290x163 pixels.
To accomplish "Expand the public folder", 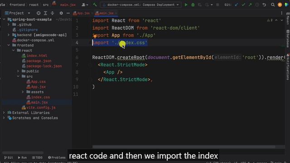I will (18, 71).
